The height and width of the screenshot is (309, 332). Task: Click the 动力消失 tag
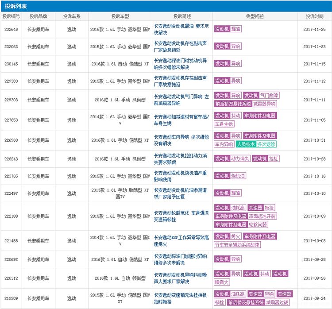pyautogui.click(x=240, y=158)
